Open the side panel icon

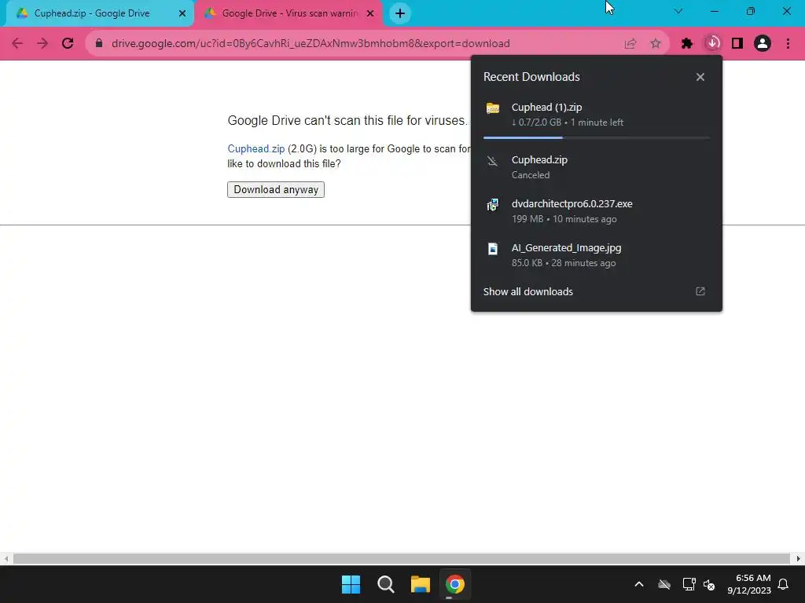[x=737, y=44]
